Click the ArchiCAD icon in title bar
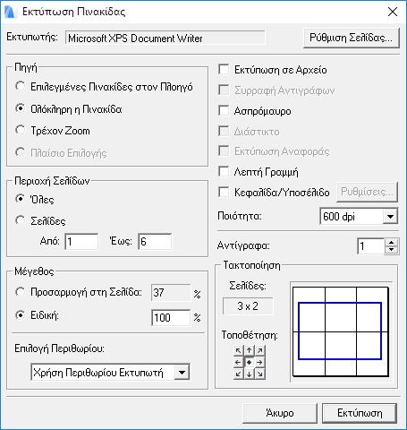The height and width of the screenshot is (430, 407). coord(10,12)
